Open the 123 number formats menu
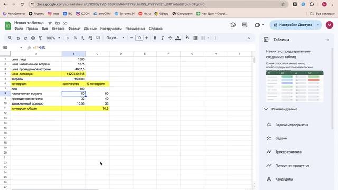Viewport: 338px width, 190px height. pyautogui.click(x=98, y=38)
